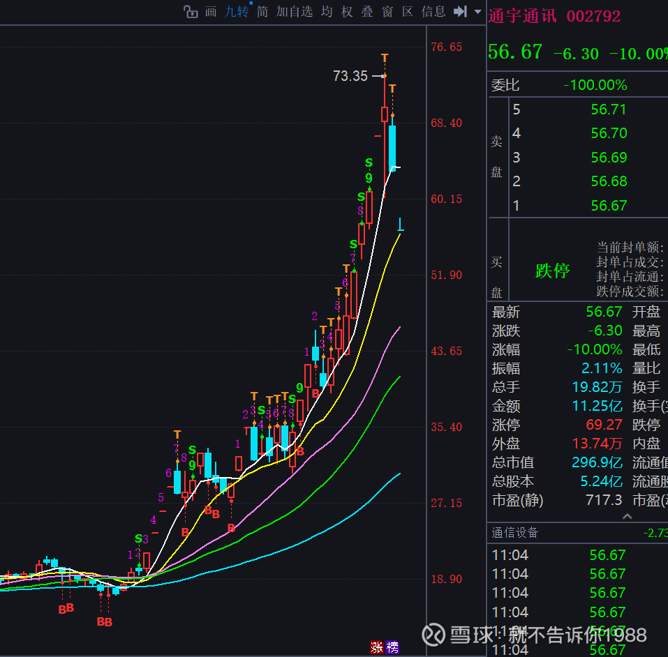Click the current price 56.67 header
668x657 pixels.
(x=515, y=52)
